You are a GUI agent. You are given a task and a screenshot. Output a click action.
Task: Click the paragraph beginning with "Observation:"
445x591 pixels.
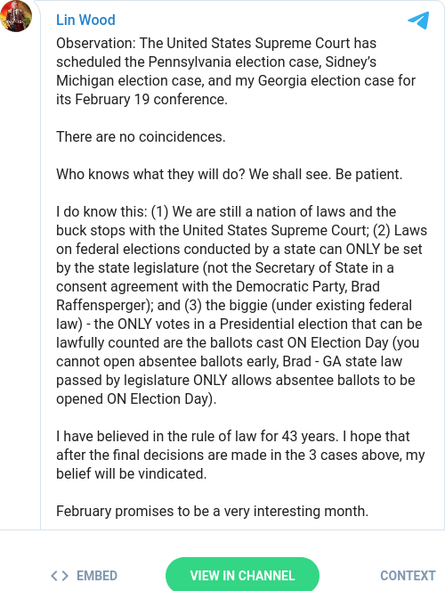[236, 71]
